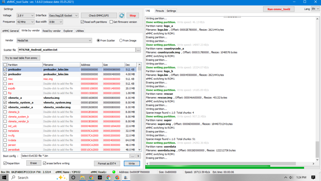Switch to the Read by vendor tab

[51, 31]
